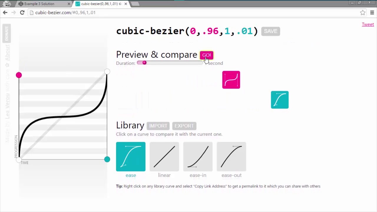Click the IMPORT library button
The height and width of the screenshot is (212, 377).
[x=158, y=126]
